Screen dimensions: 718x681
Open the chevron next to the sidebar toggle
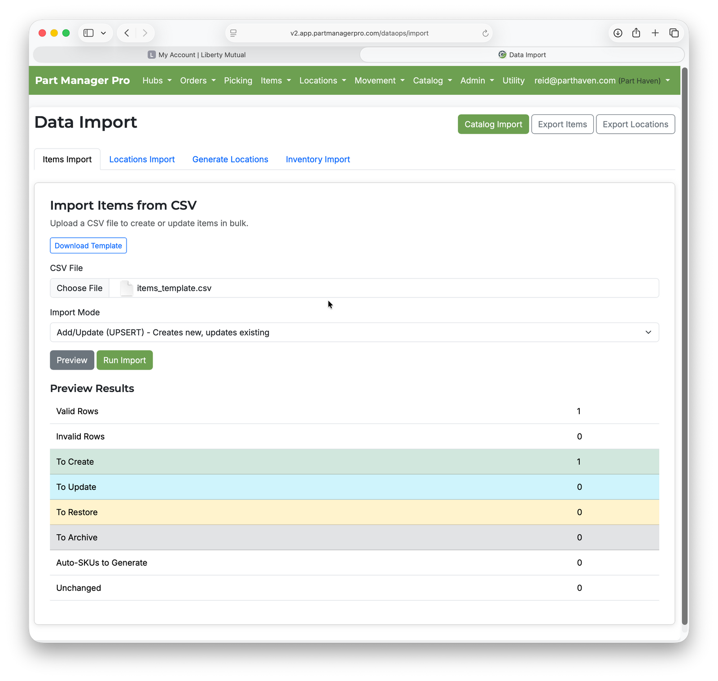tap(103, 33)
